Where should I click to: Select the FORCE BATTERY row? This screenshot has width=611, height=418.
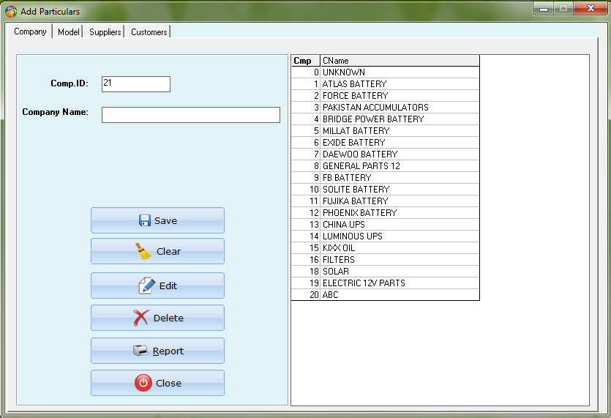point(386,95)
